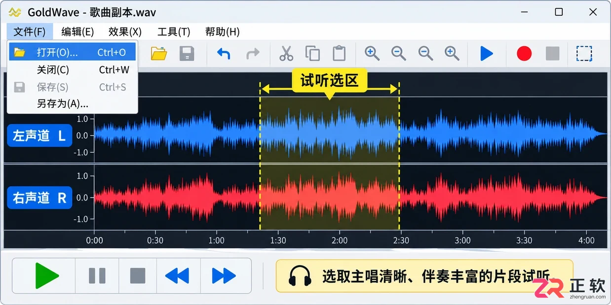Open the 文件(F) menu
Image resolution: width=611 pixels, height=305 pixels.
30,32
